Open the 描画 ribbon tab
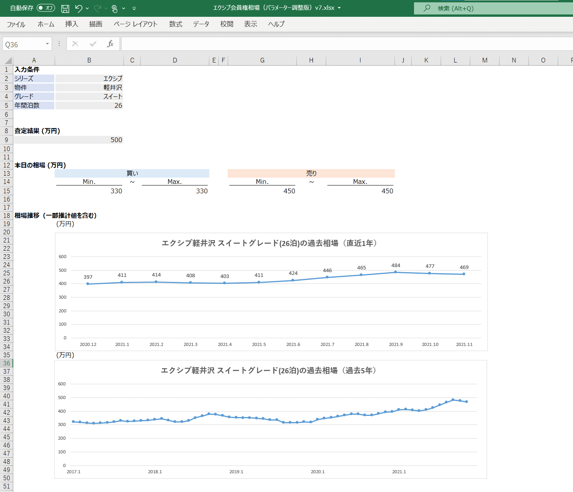The height and width of the screenshot is (492, 573). (96, 24)
